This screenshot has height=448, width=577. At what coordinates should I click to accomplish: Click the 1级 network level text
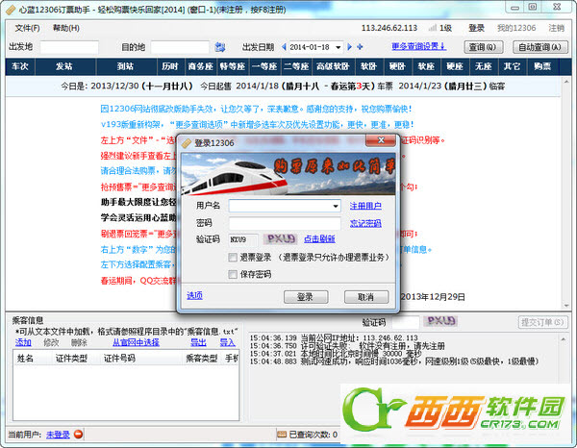click(445, 28)
